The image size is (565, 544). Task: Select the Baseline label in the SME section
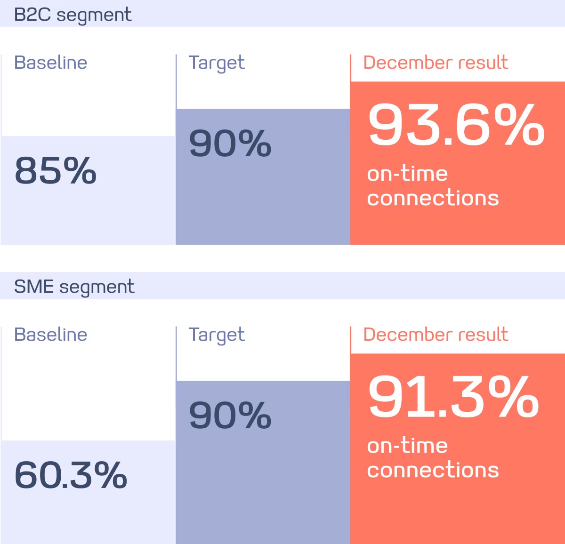tap(51, 335)
